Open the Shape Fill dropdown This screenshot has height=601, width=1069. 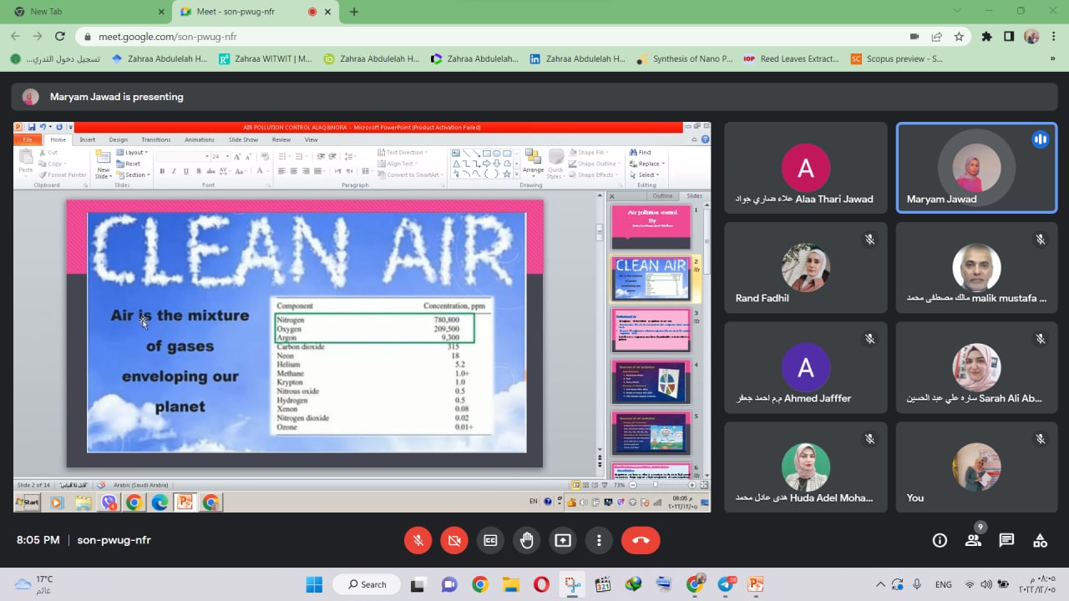(x=588, y=153)
